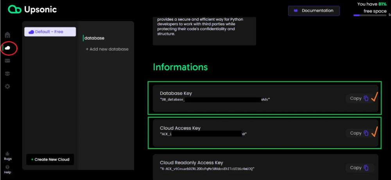
Task: Click the Cloud Access Key value text
Action: pyautogui.click(x=203, y=134)
